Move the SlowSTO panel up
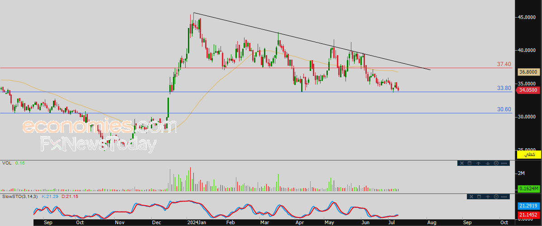Screen dimensions: 542x226 coord(488,197)
